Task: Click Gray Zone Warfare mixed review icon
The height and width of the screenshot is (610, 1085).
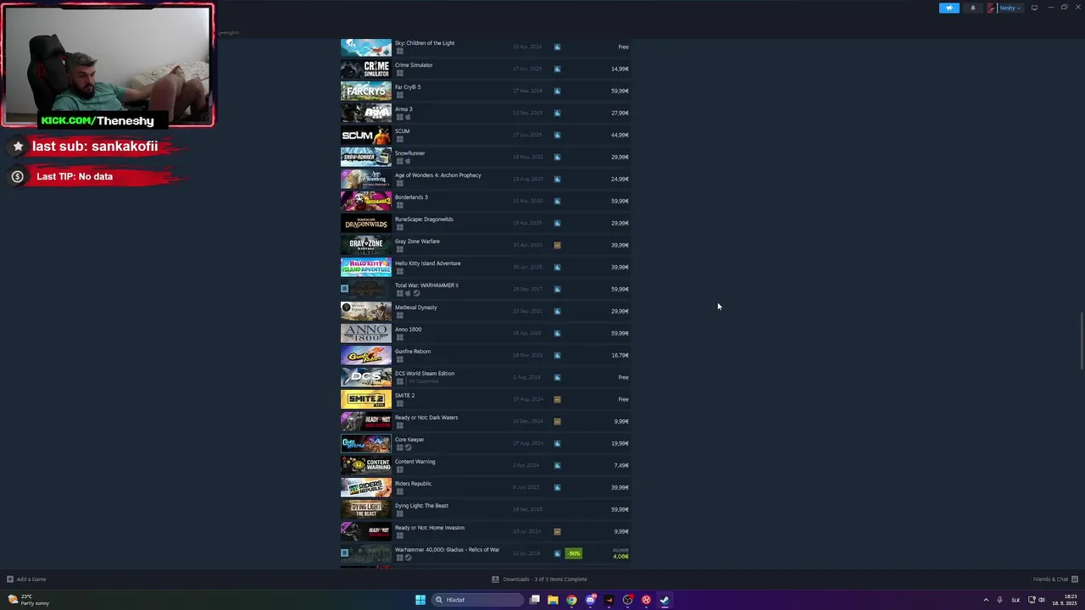Action: pyautogui.click(x=557, y=245)
